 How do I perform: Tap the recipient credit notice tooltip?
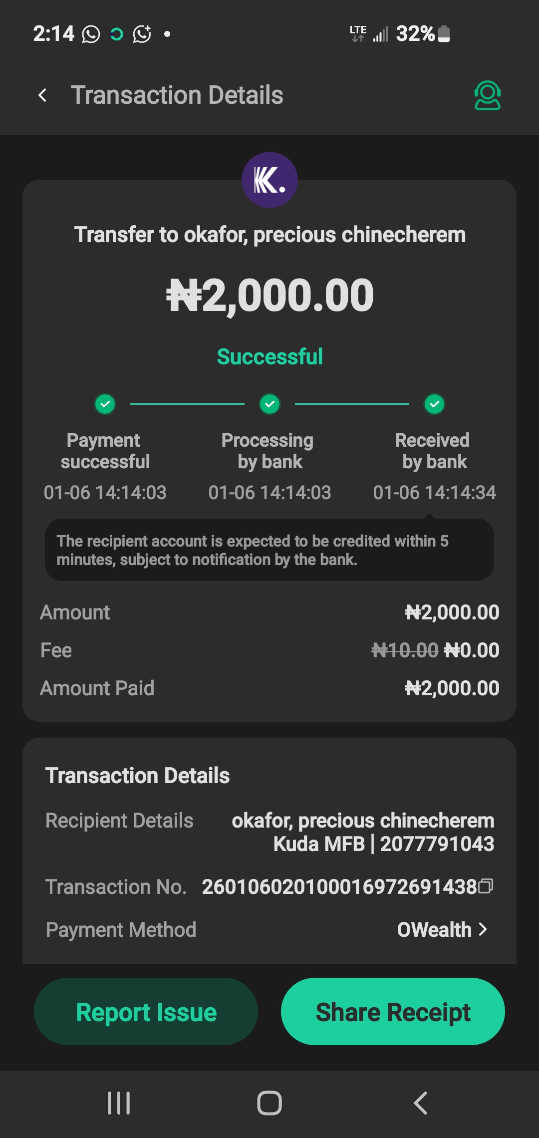pos(269,550)
